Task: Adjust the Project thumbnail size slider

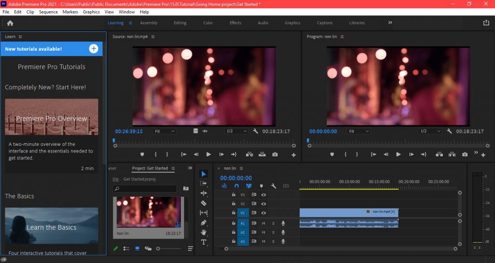Action: [x=158, y=249]
